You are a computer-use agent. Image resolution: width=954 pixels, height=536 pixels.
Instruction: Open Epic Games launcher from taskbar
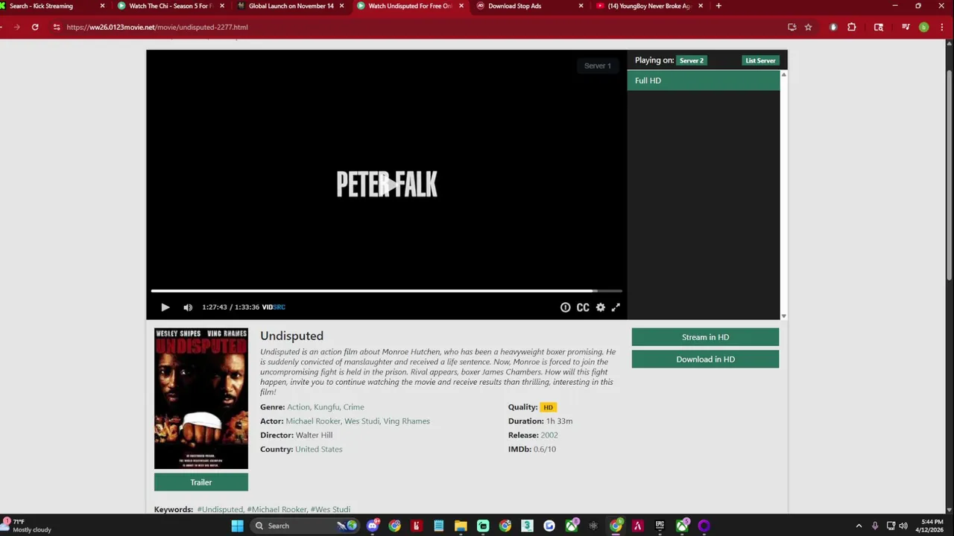tap(660, 526)
